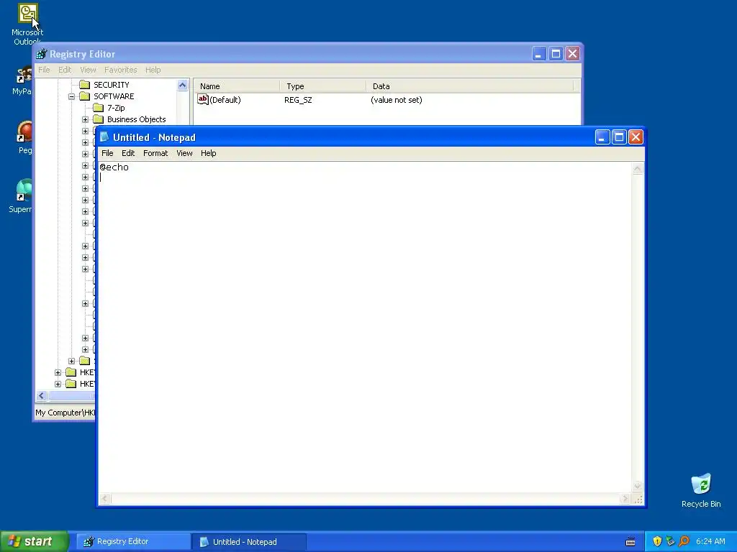Viewport: 737px width, 552px height.
Task: Close the Registry Editor window
Action: coord(572,54)
